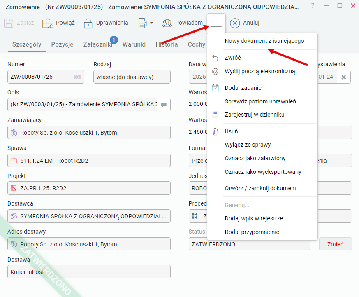
Task: Click the Sprawa case icon
Action: tap(14, 161)
